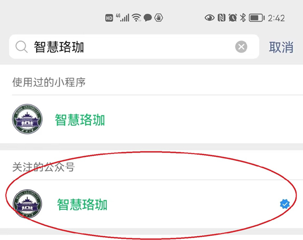Tap 取消 to cancel search

point(281,47)
